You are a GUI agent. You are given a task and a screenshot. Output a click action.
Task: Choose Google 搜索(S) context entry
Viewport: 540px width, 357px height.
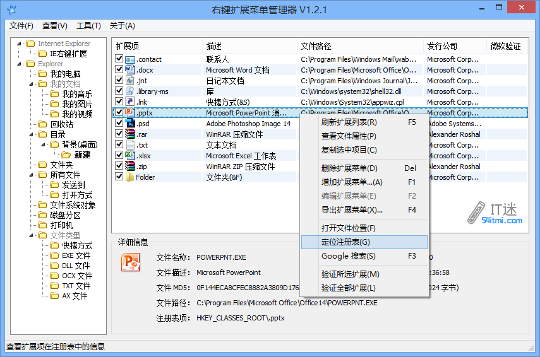tap(364, 256)
